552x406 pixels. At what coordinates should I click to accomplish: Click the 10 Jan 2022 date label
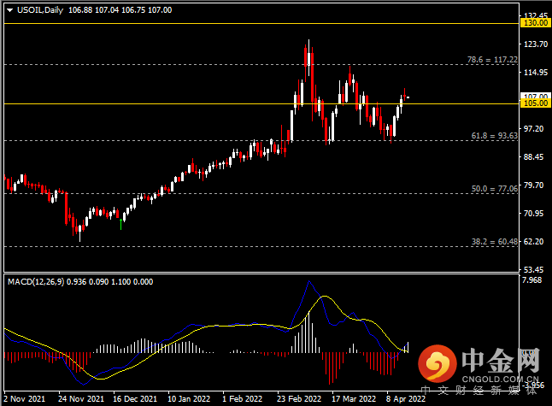[189, 398]
